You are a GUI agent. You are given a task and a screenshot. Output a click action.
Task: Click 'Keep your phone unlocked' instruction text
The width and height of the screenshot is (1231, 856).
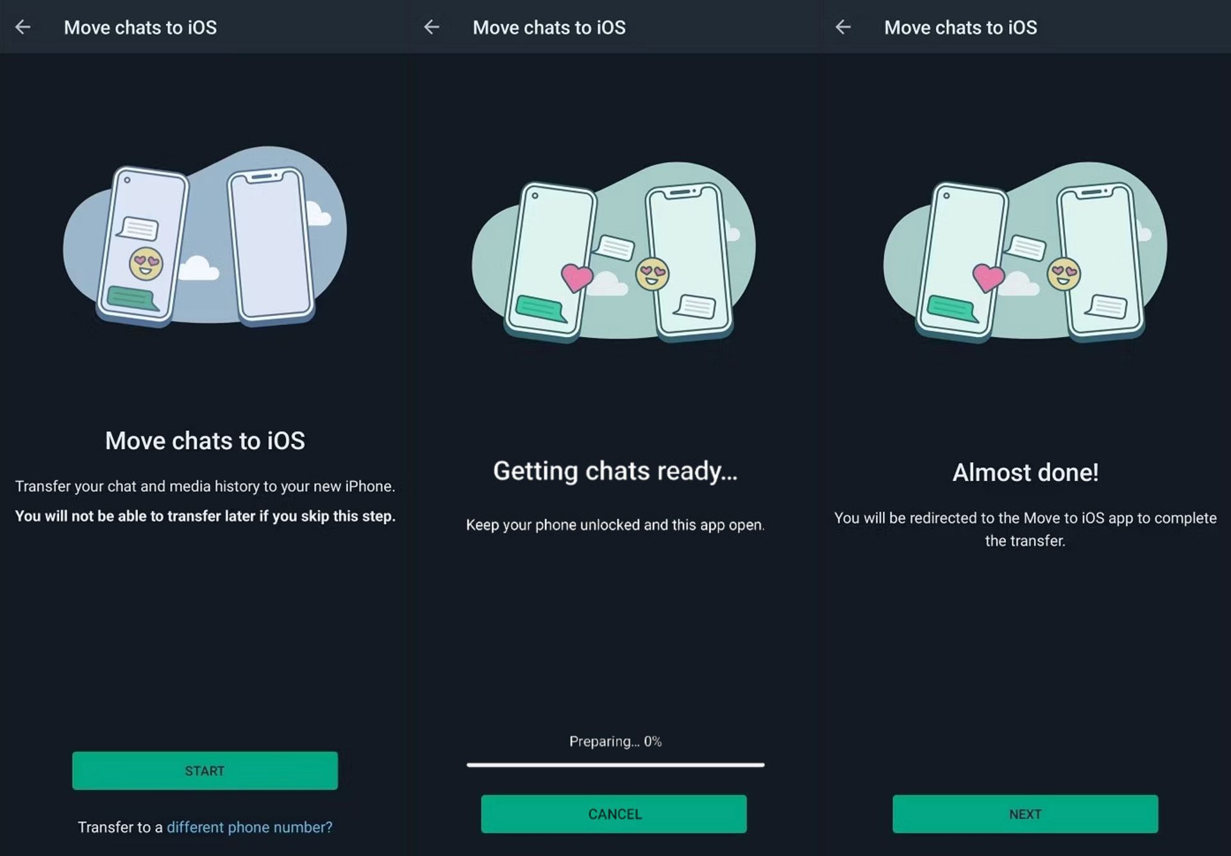[615, 525]
